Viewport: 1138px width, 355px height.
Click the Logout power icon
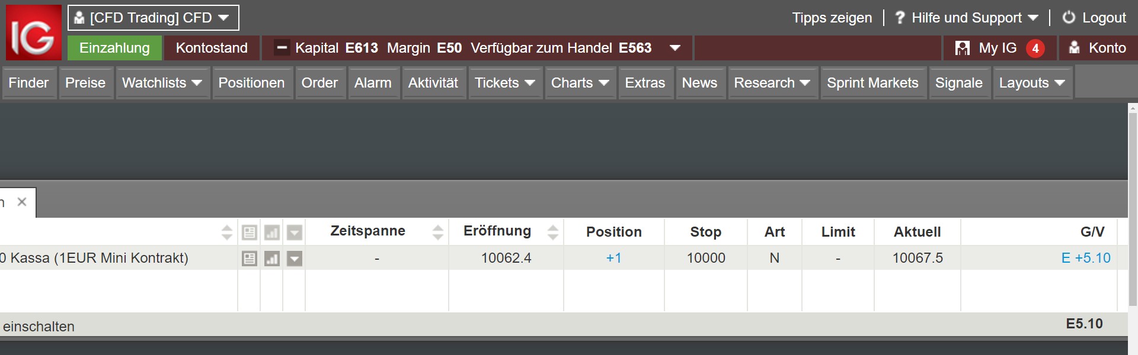(x=1069, y=18)
